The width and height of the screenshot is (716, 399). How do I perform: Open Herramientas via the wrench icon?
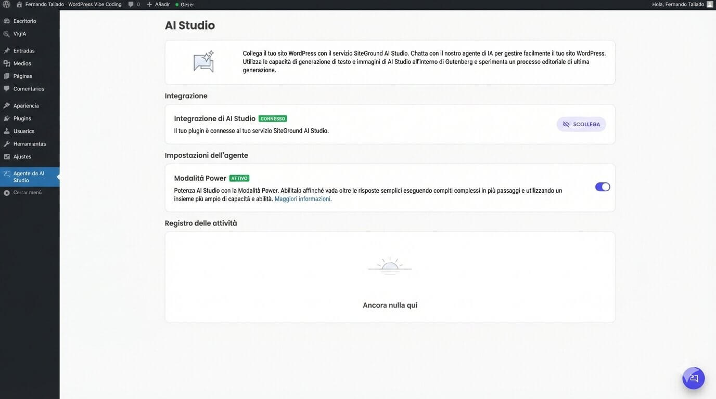[x=7, y=143]
